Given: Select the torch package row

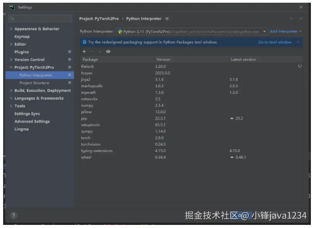Looking at the screenshot, I should coord(191,138).
